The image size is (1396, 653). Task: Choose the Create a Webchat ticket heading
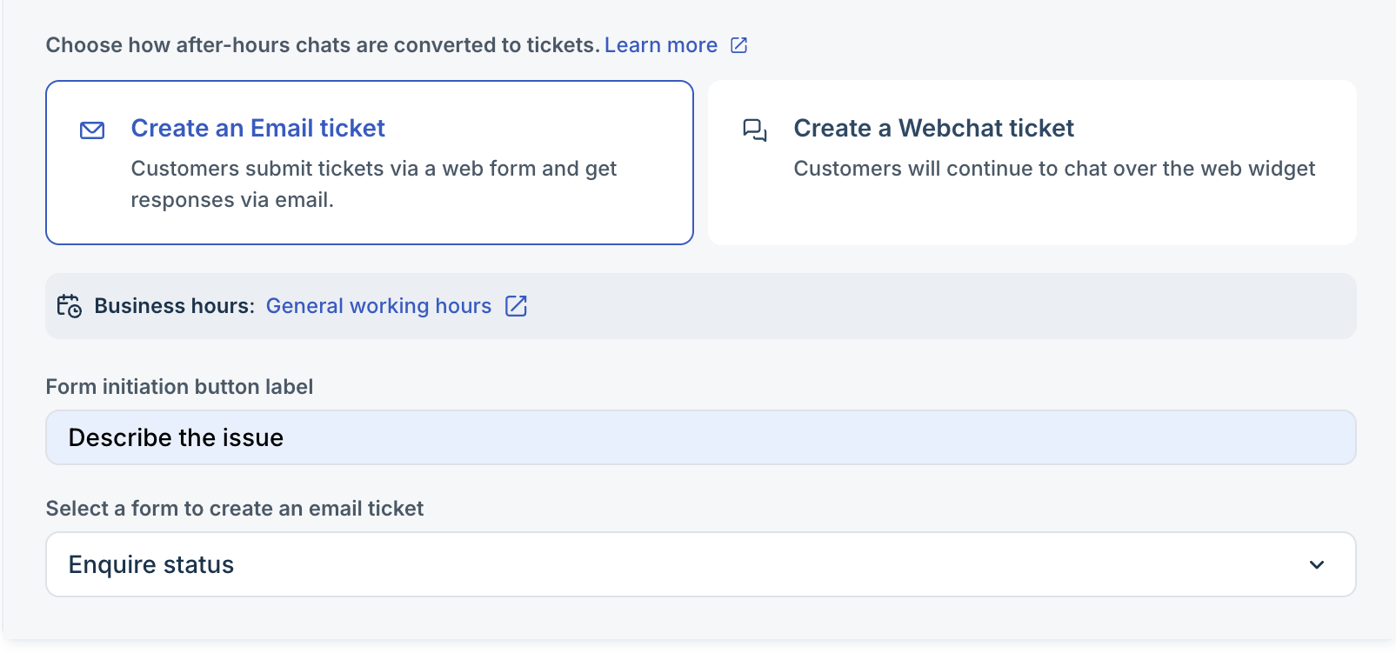933,129
